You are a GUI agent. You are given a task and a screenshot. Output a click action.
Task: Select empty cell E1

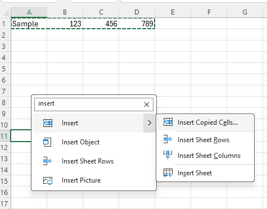(x=173, y=24)
